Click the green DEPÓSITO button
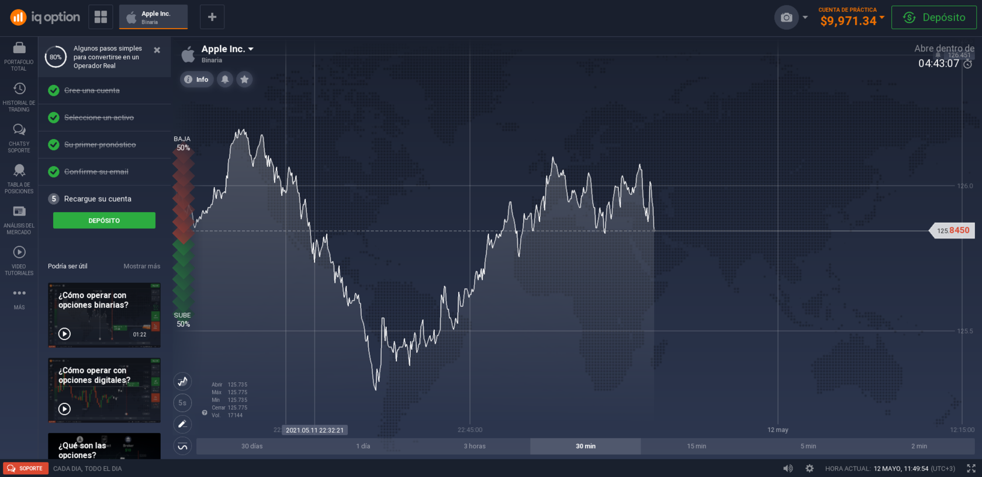The height and width of the screenshot is (477, 982). (x=104, y=220)
